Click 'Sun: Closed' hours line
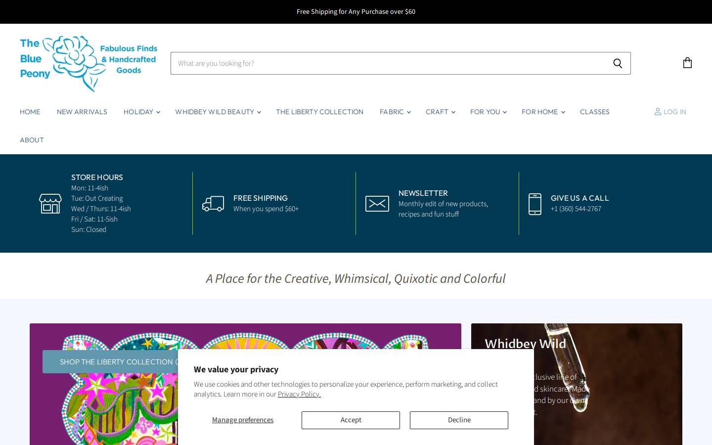This screenshot has width=712, height=445. tap(89, 229)
